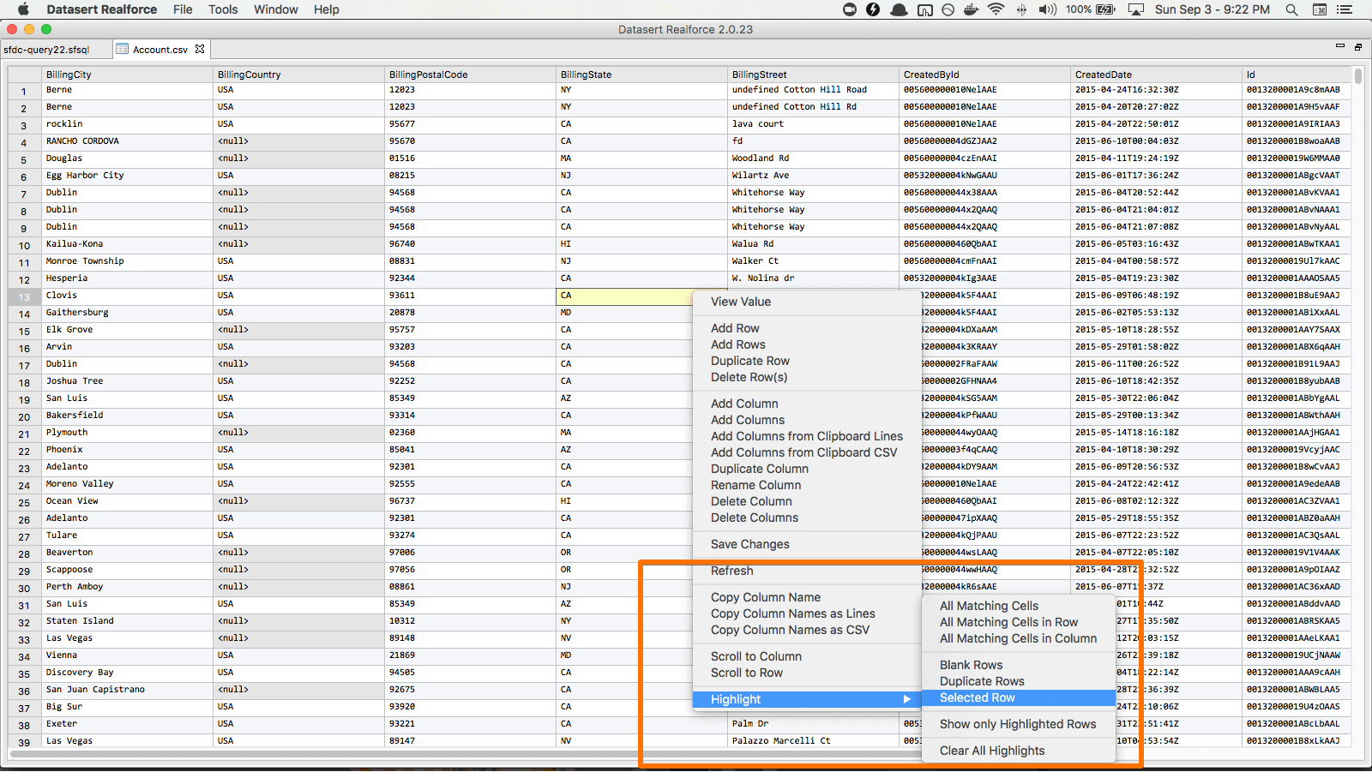Open Spotlight search magnifier in menu bar

click(1291, 9)
